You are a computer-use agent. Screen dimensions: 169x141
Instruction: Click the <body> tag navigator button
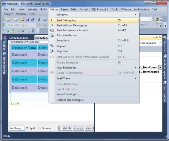coord(79,128)
